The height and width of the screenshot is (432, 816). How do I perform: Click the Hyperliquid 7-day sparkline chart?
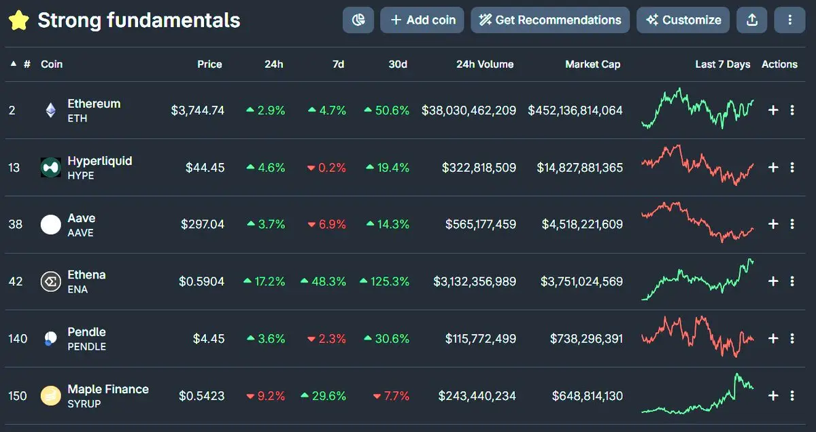tap(698, 165)
